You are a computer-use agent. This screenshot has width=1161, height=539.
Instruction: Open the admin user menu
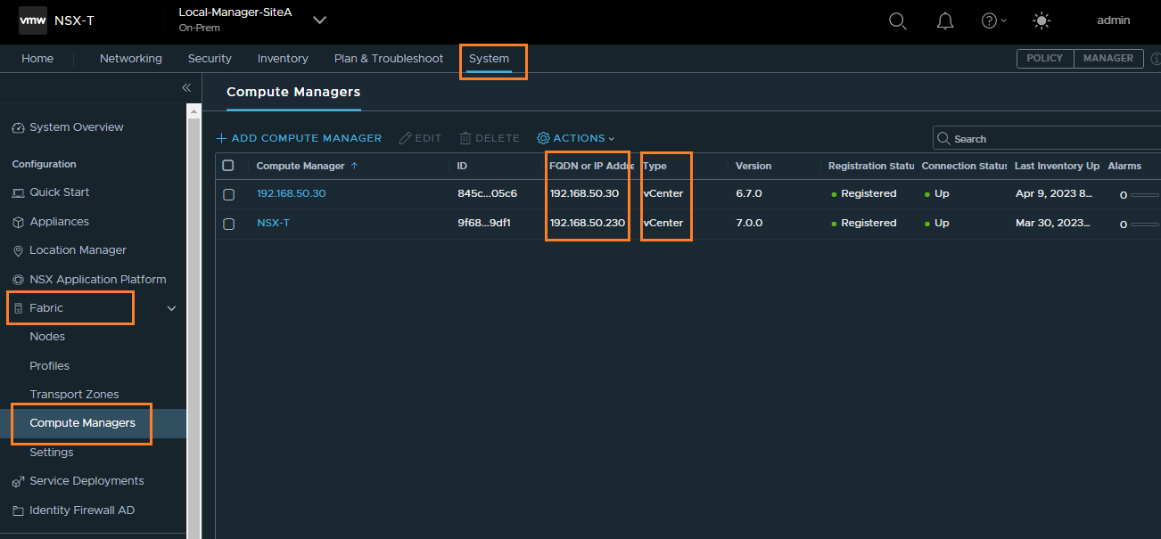pyautogui.click(x=1113, y=20)
